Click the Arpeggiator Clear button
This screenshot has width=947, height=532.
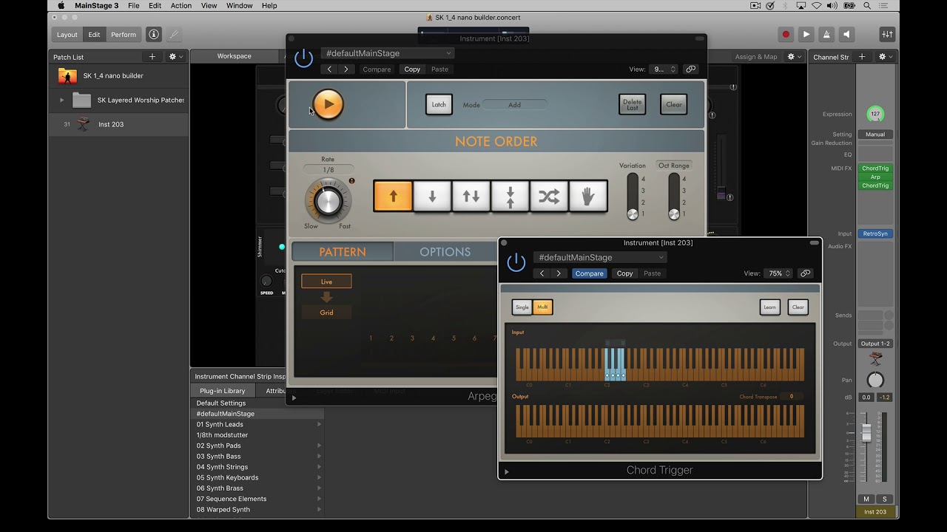click(x=673, y=104)
